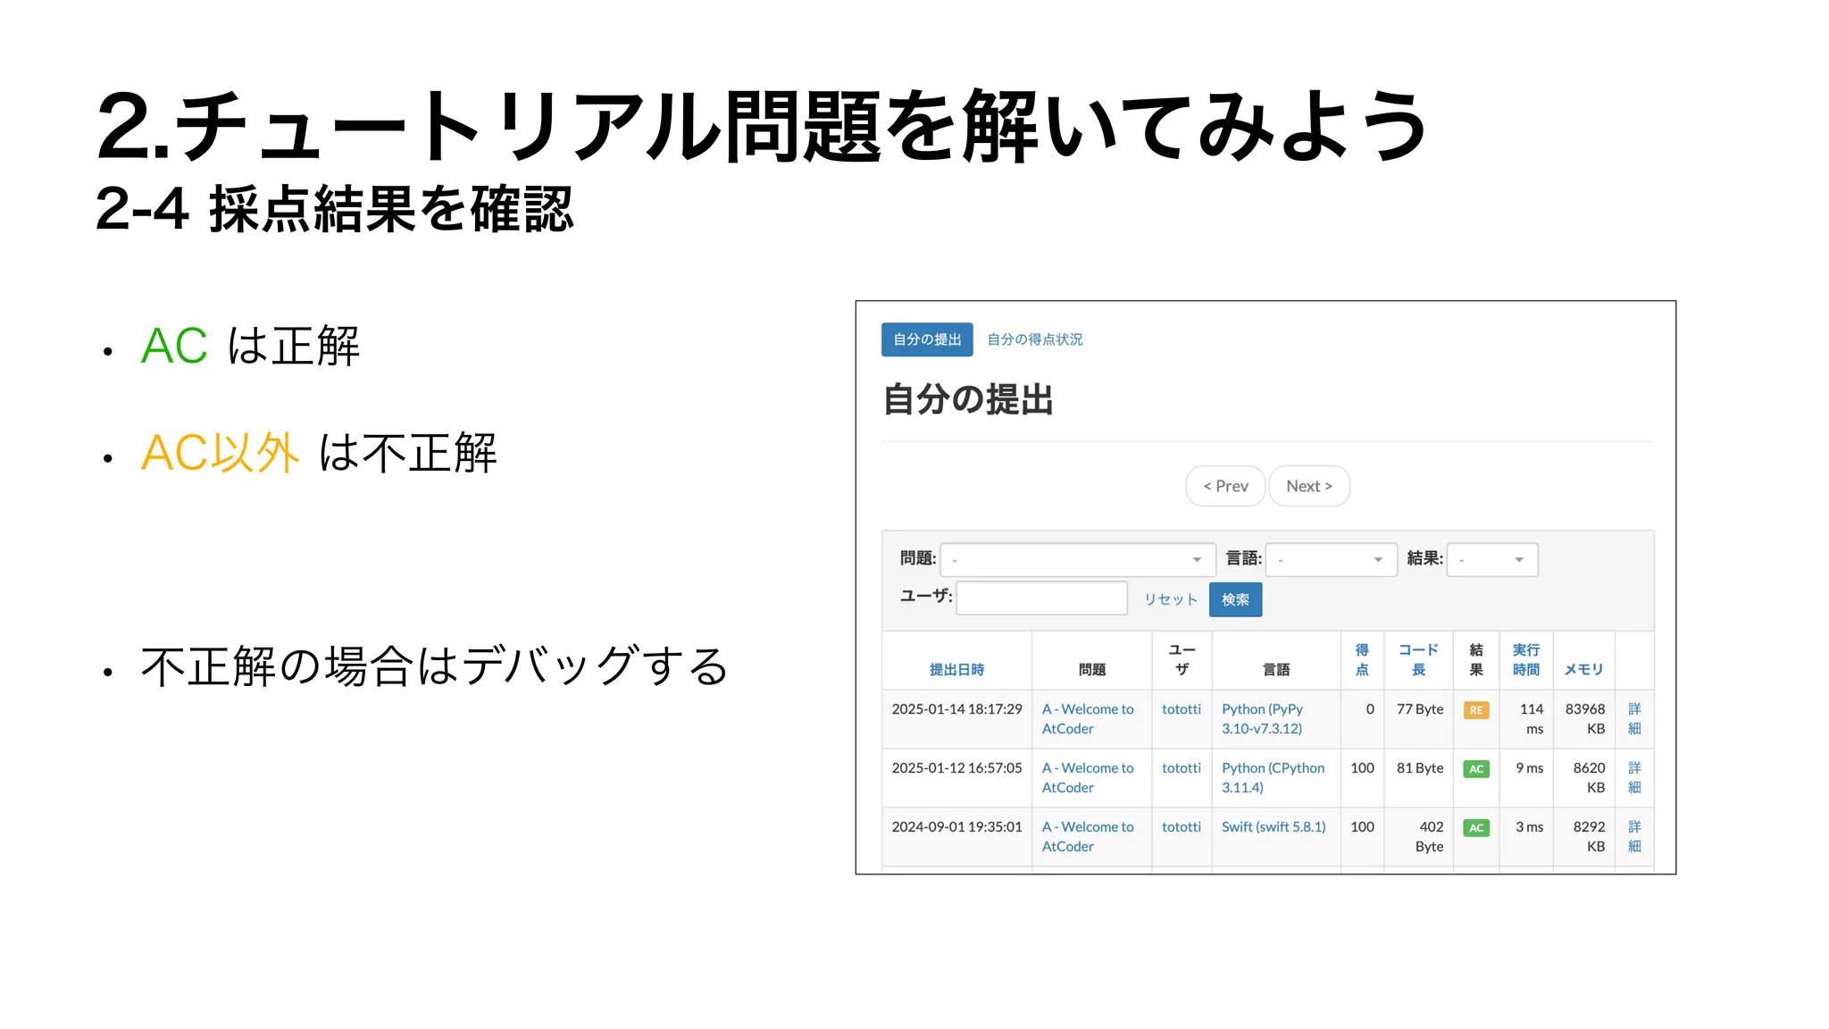The width and height of the screenshot is (1829, 1029).
Task: Click the green AC は正解 bullet
Action: (x=250, y=346)
